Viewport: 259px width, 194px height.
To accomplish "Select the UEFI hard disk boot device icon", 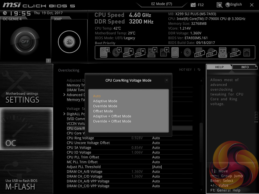I will coord(104,52).
